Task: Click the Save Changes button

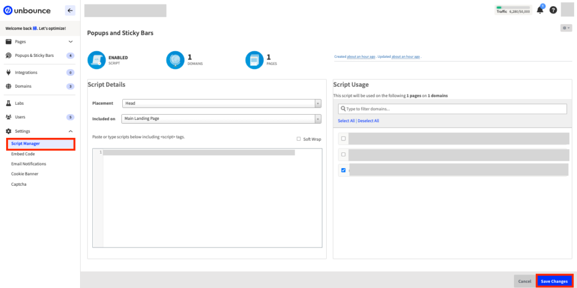Action: tap(554, 281)
